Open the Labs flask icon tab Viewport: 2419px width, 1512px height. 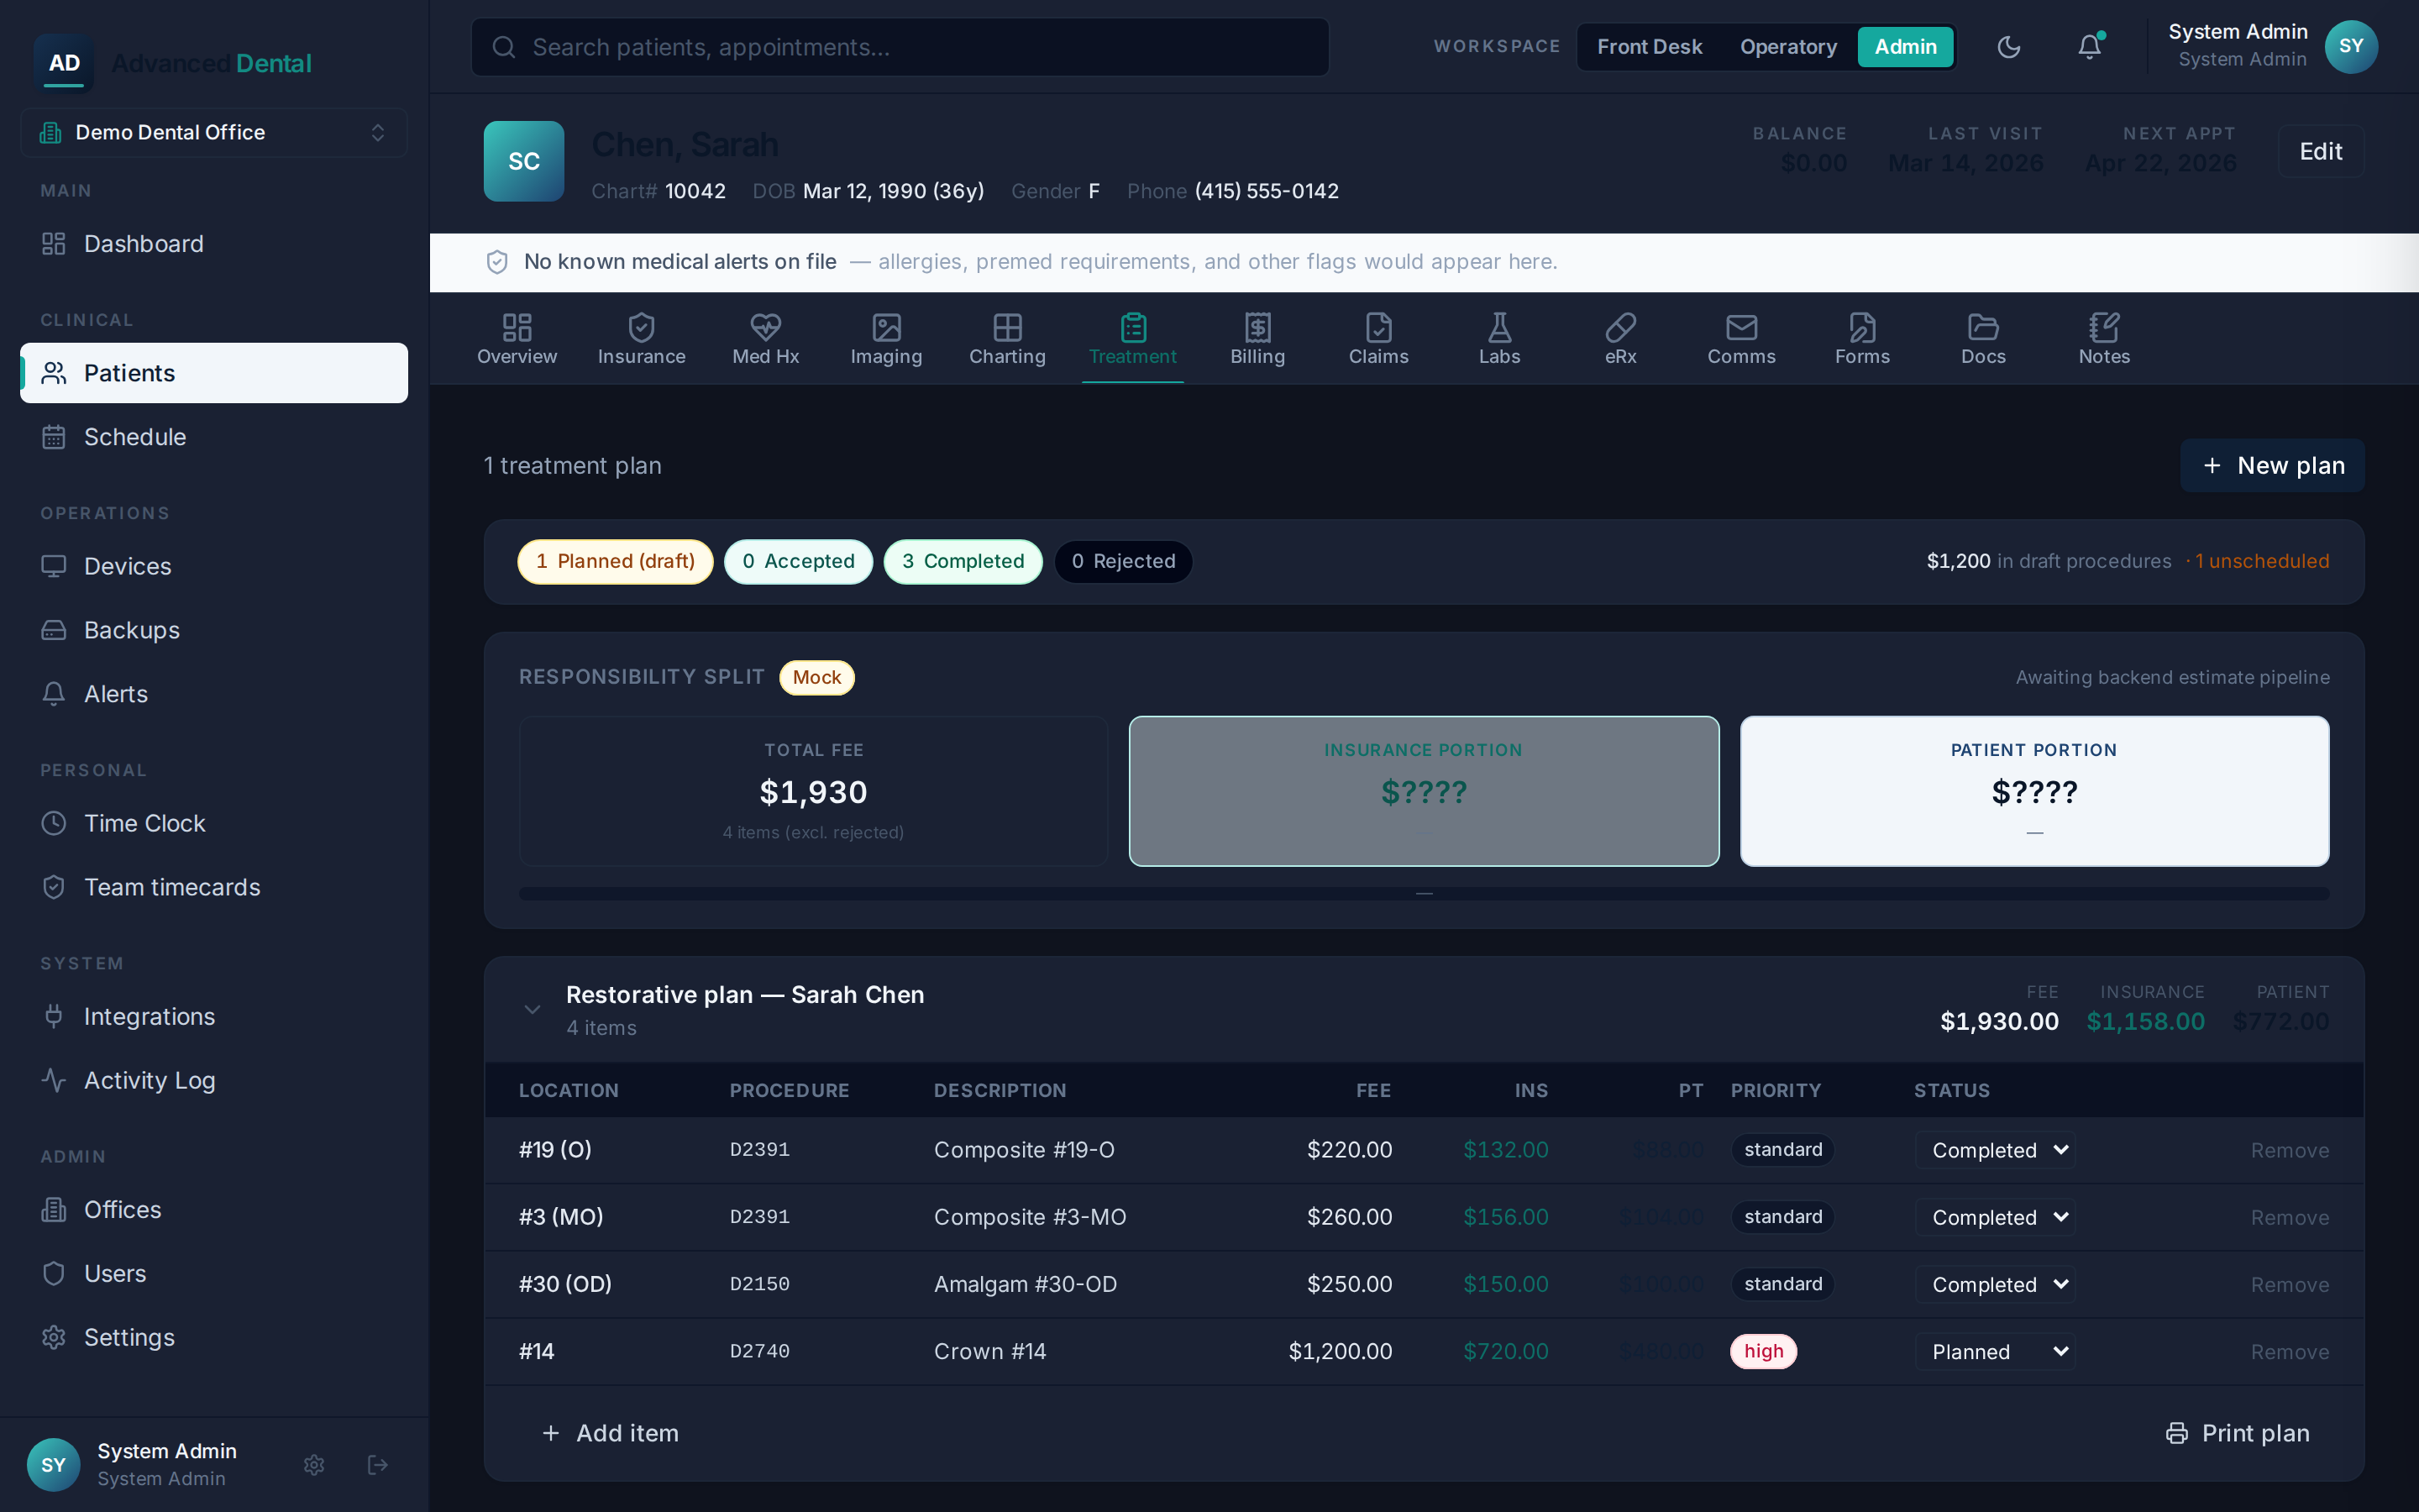tap(1499, 327)
